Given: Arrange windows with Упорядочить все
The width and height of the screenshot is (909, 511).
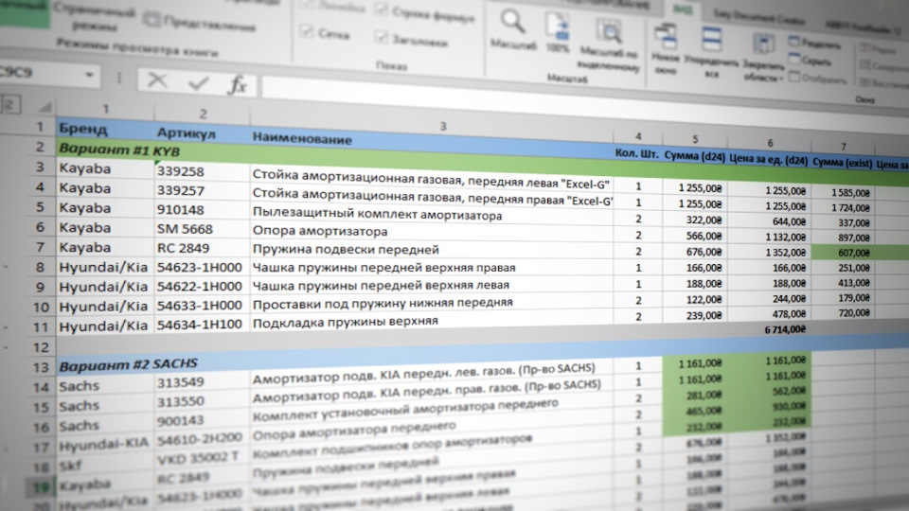Looking at the screenshot, I should tap(711, 52).
